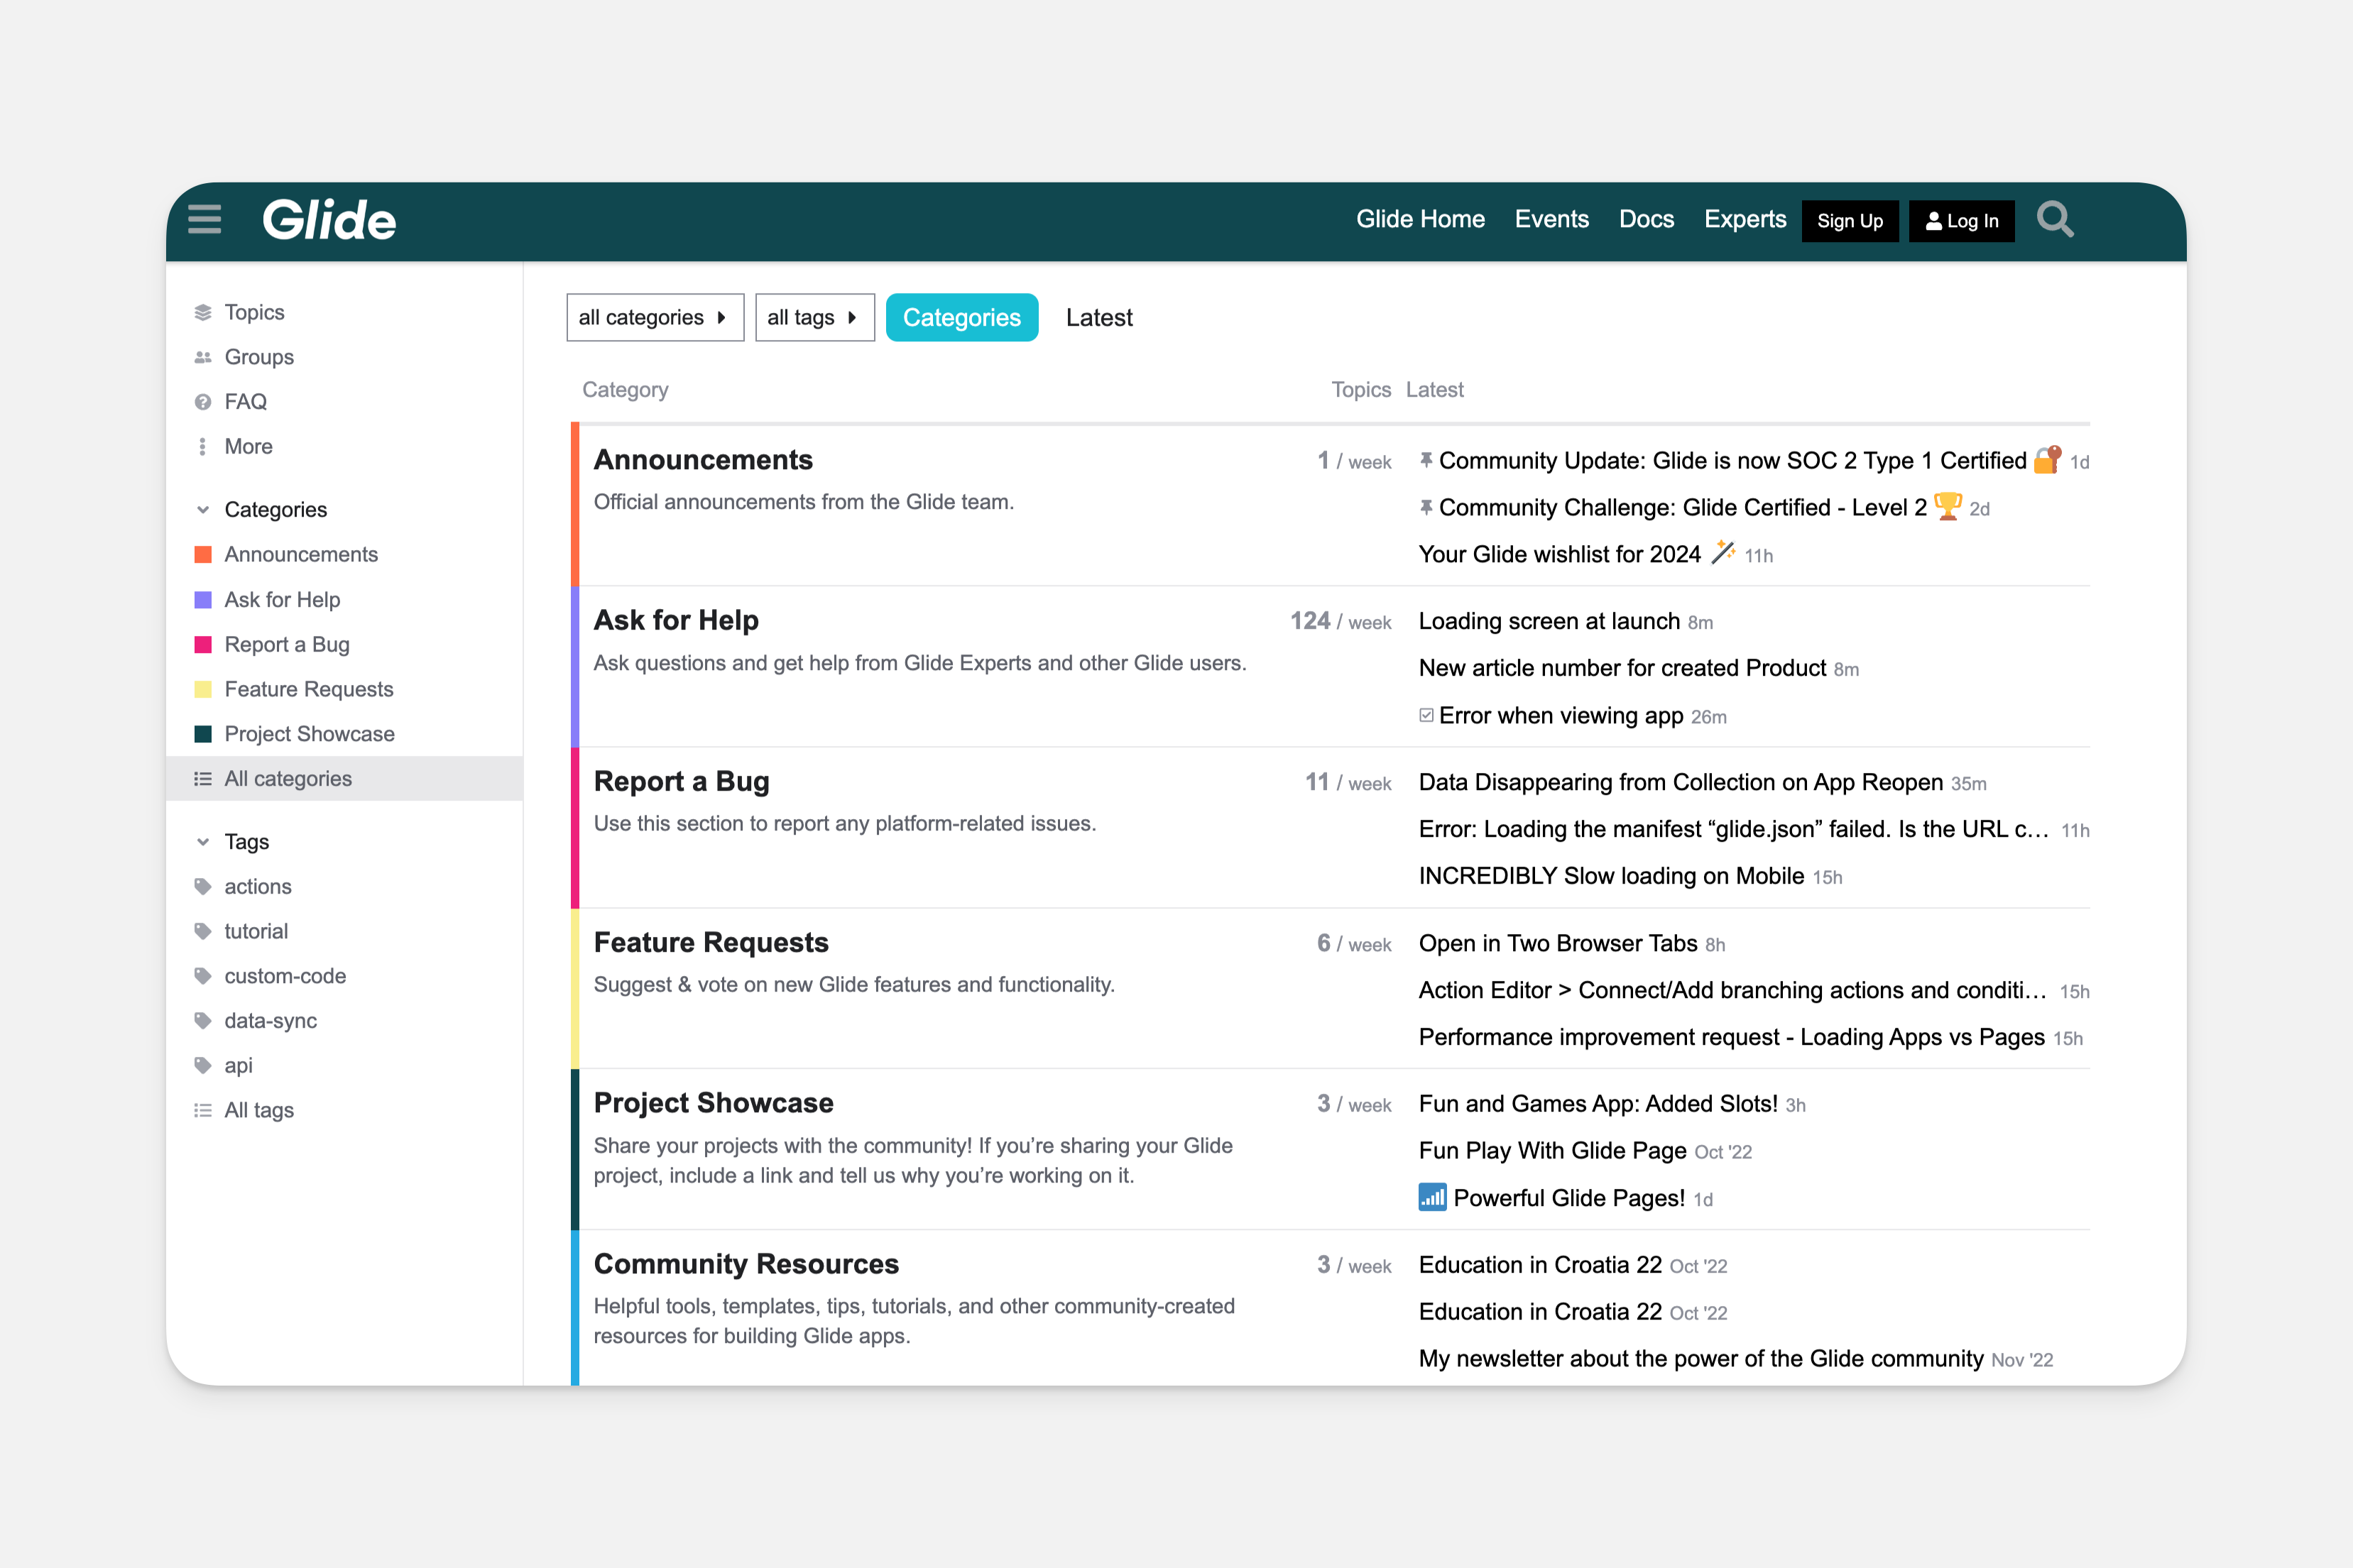Open topic 'Fun and Games App: Added Slots!'
The image size is (2353, 1568).
point(1598,1104)
